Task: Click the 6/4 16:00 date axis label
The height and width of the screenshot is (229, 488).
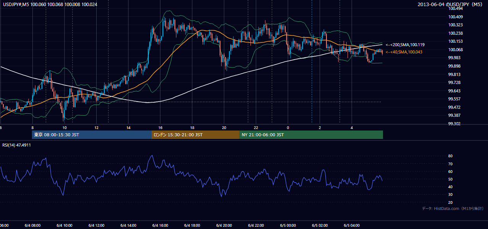Action: [x=160, y=226]
